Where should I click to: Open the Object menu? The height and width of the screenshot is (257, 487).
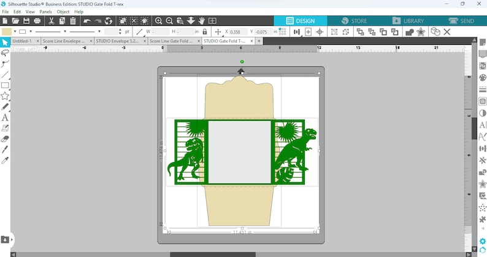pos(63,12)
